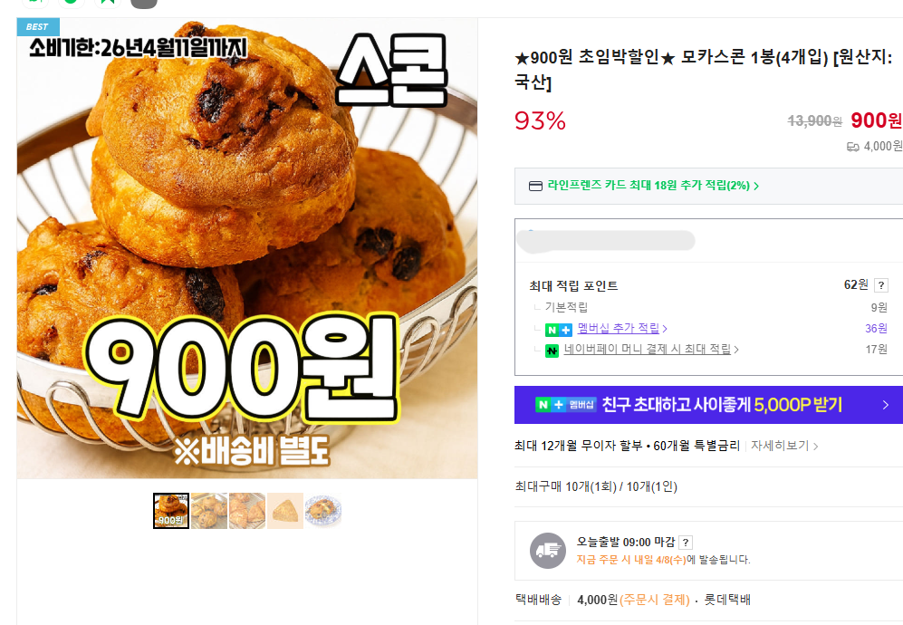Open 네이버페이 머니 결제 시 최대 적립 link
This screenshot has height=625, width=903.
coord(651,349)
